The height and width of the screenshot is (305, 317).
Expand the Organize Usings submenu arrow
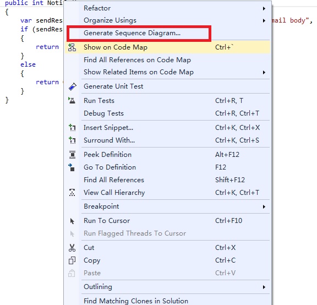(264, 20)
